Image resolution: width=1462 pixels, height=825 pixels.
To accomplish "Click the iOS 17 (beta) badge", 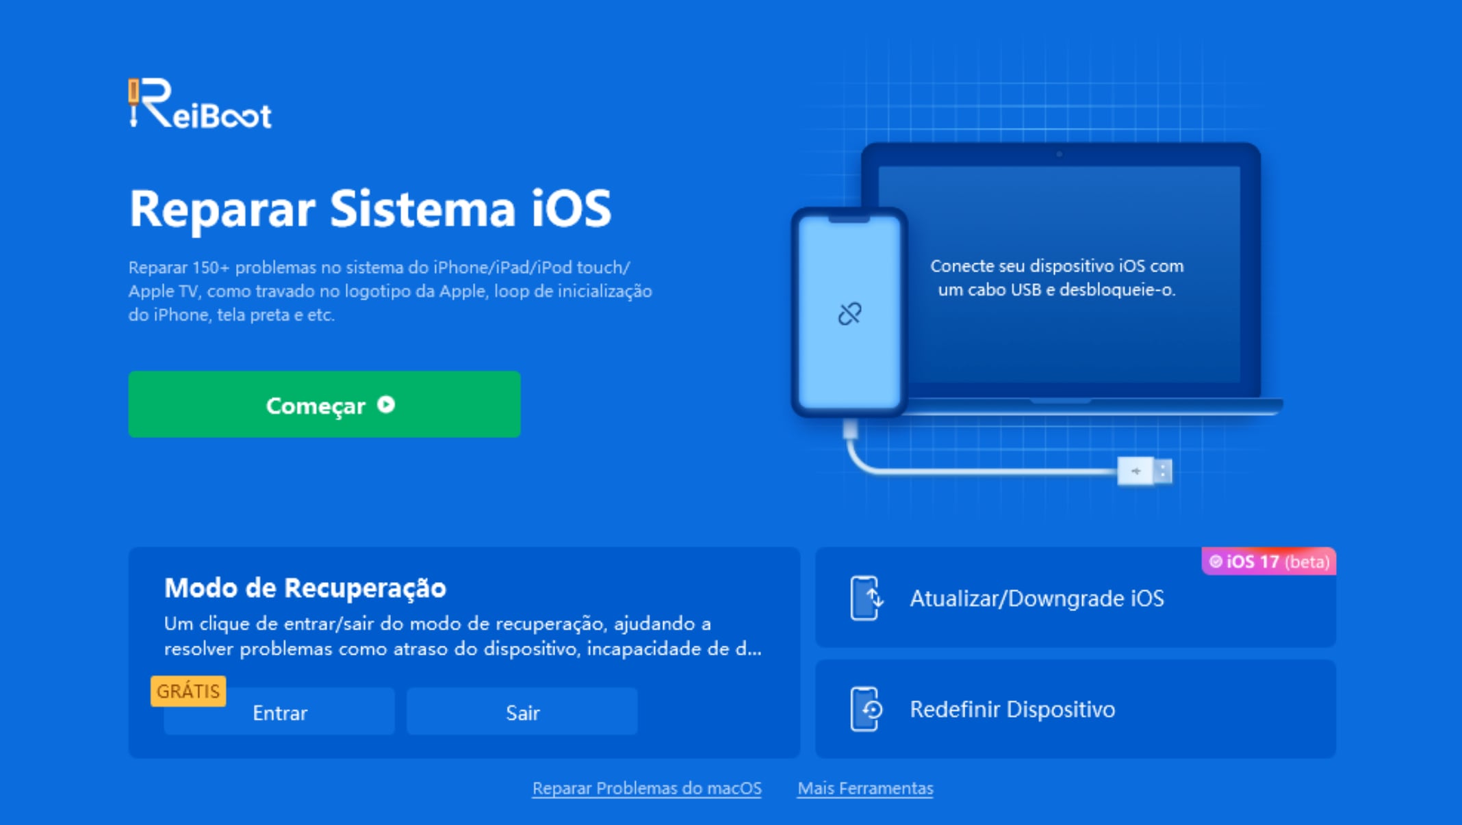I will pos(1268,562).
